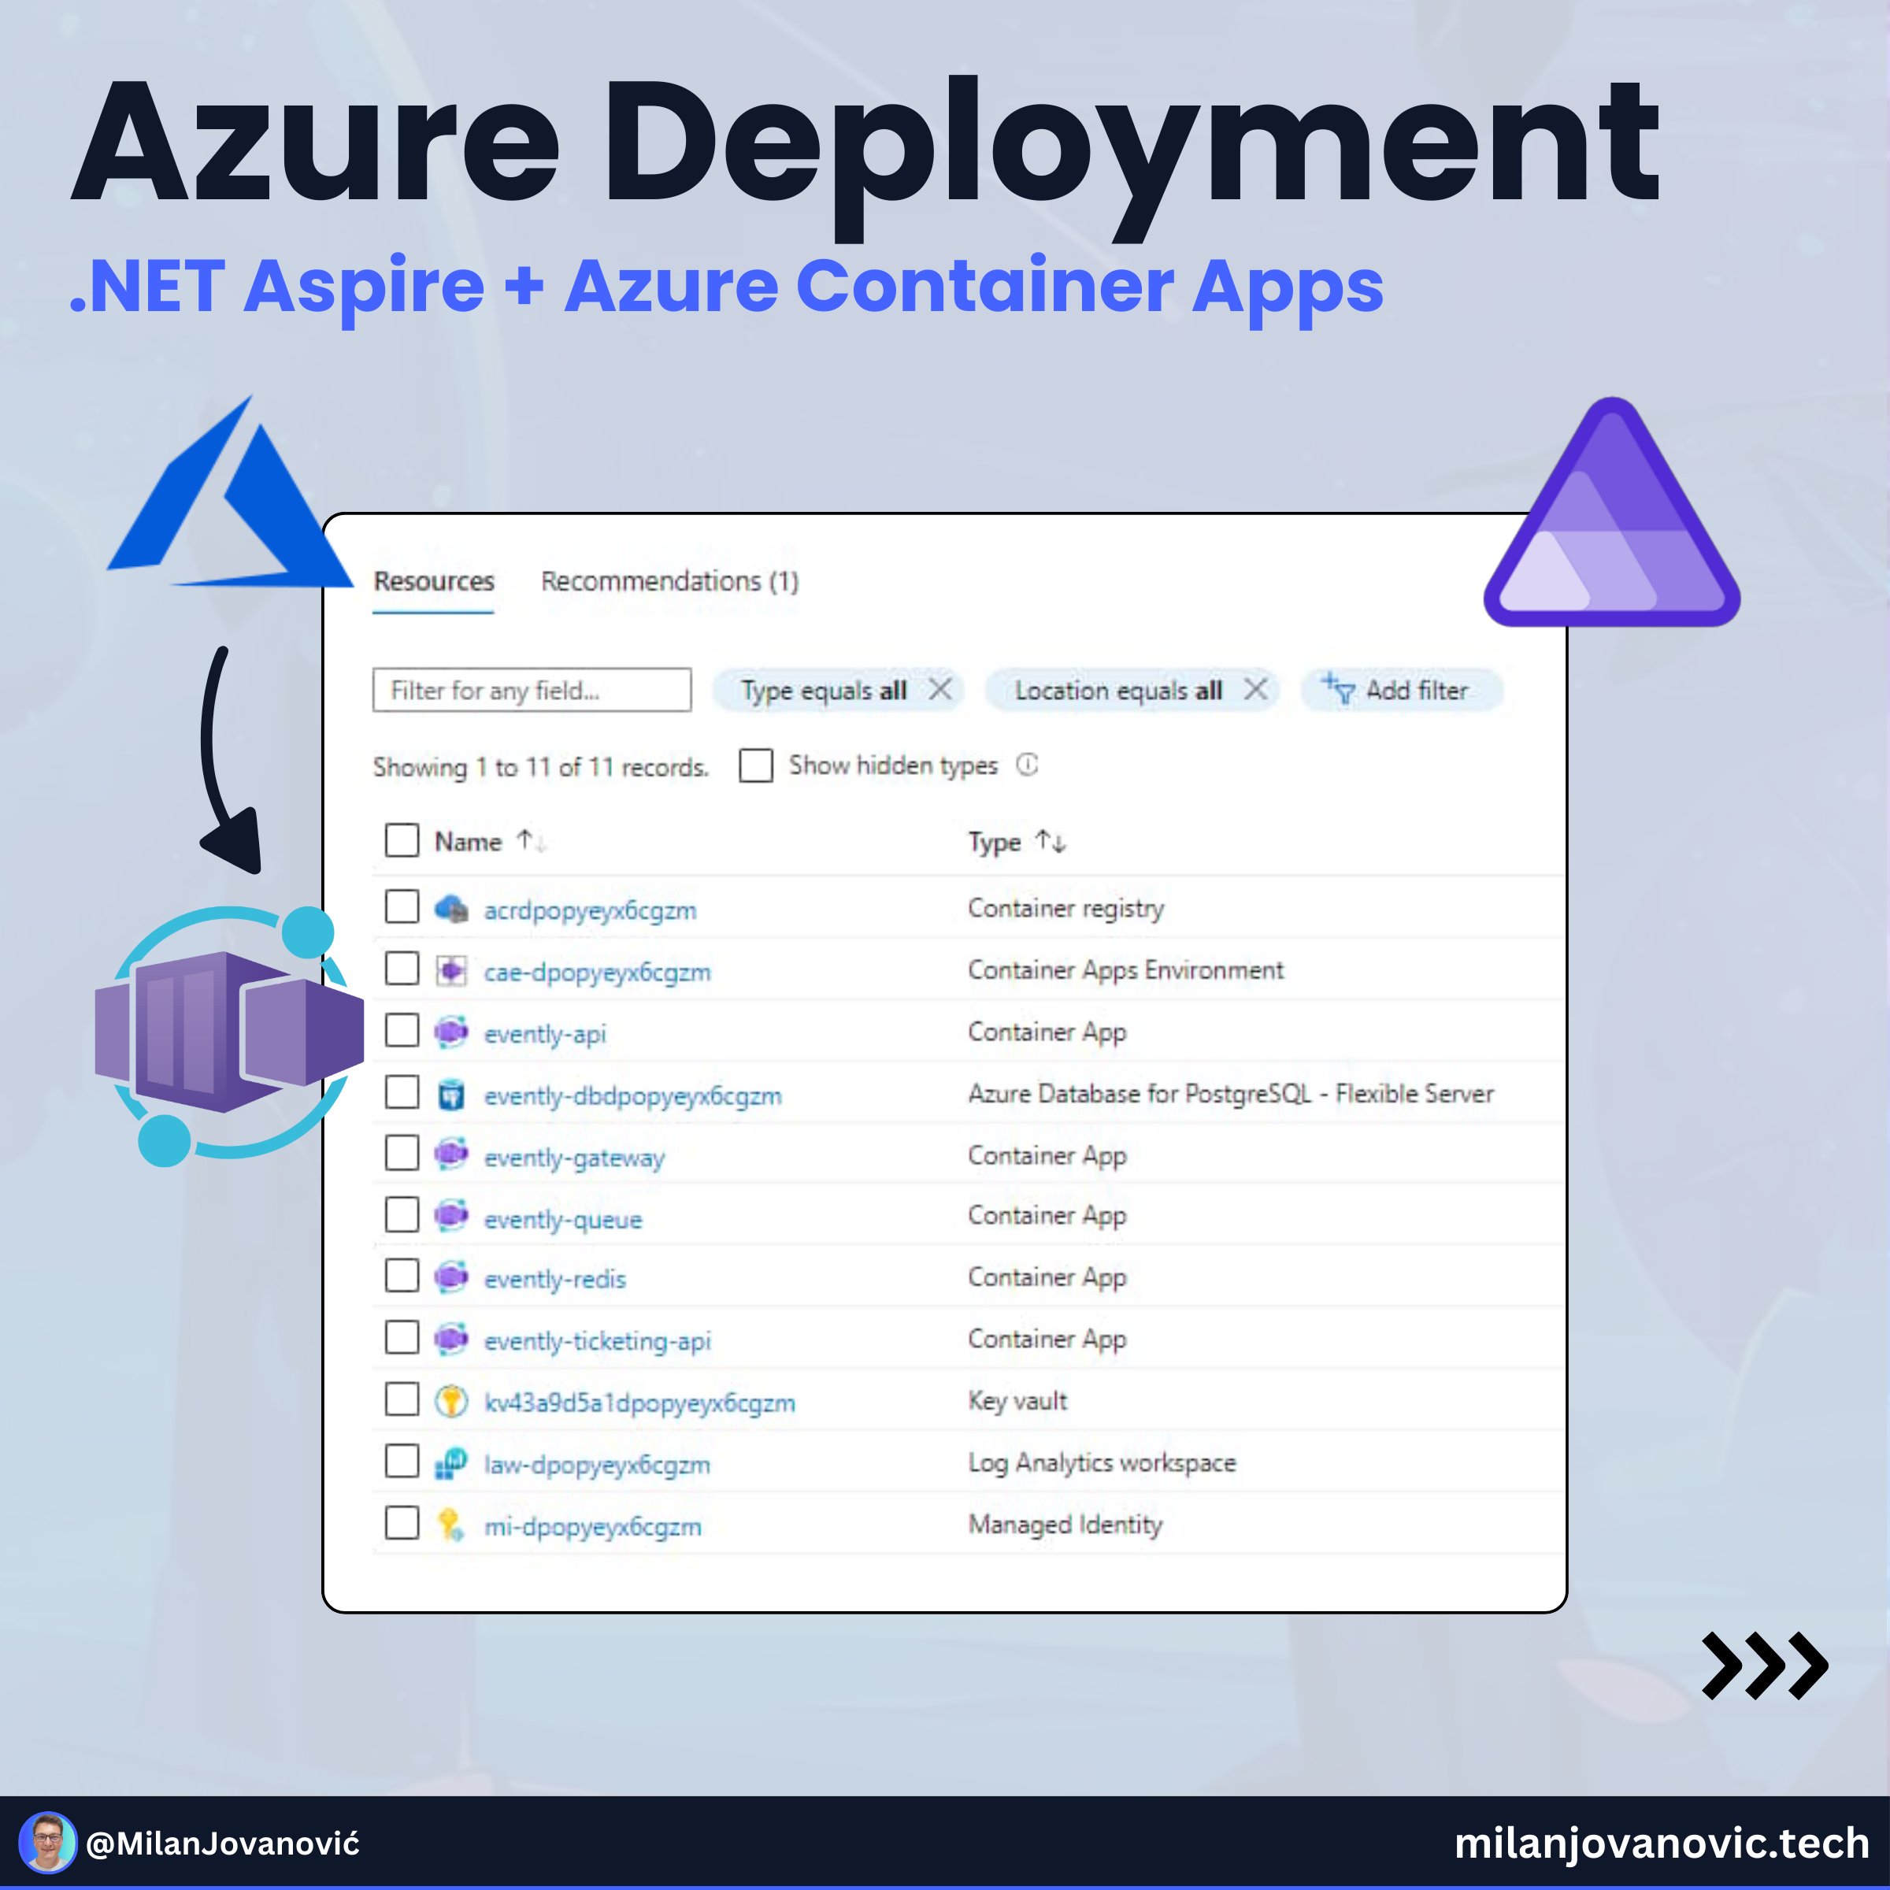The image size is (1890, 1890).
Task: Open the Type equals all filter
Action: pos(824,691)
